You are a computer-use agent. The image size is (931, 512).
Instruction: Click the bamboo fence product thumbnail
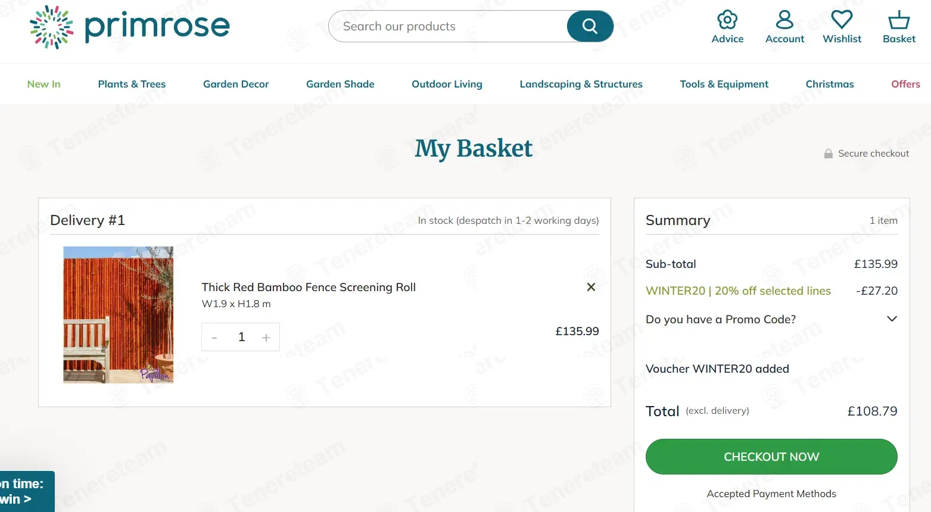pyautogui.click(x=119, y=315)
